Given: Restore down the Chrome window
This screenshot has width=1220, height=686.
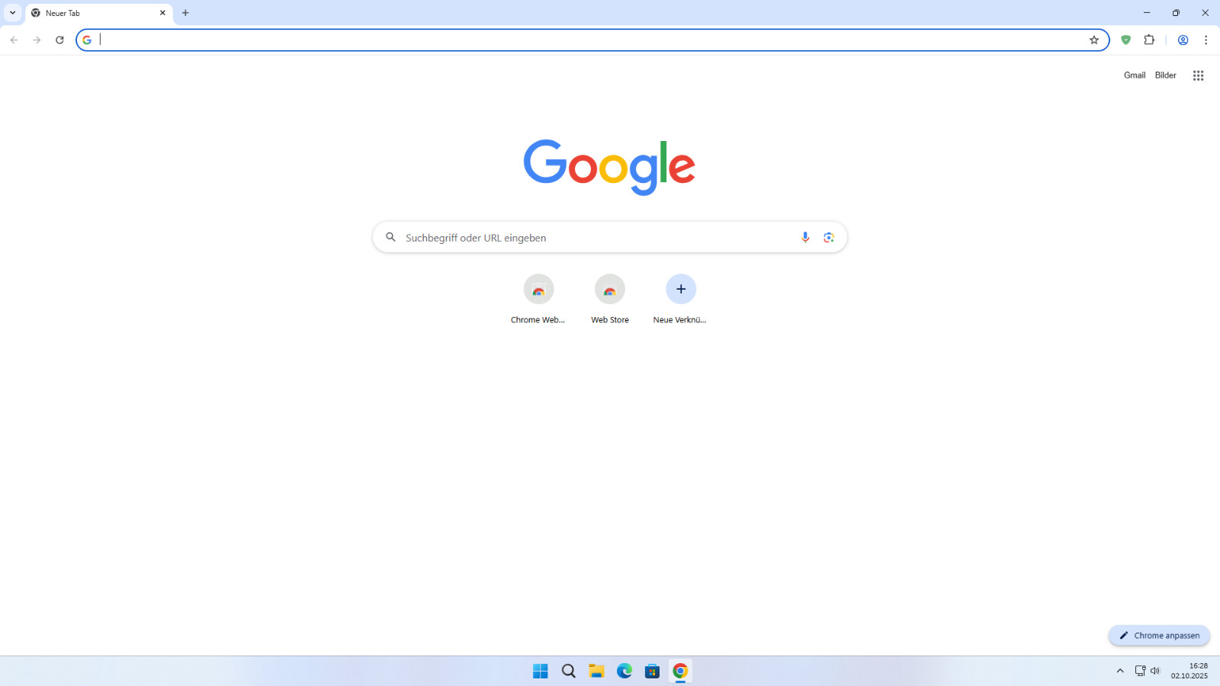Looking at the screenshot, I should (x=1176, y=13).
